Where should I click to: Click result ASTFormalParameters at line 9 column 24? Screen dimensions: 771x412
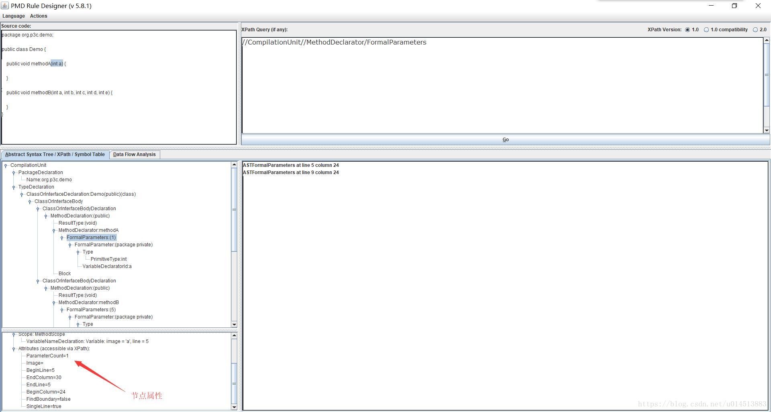291,173
